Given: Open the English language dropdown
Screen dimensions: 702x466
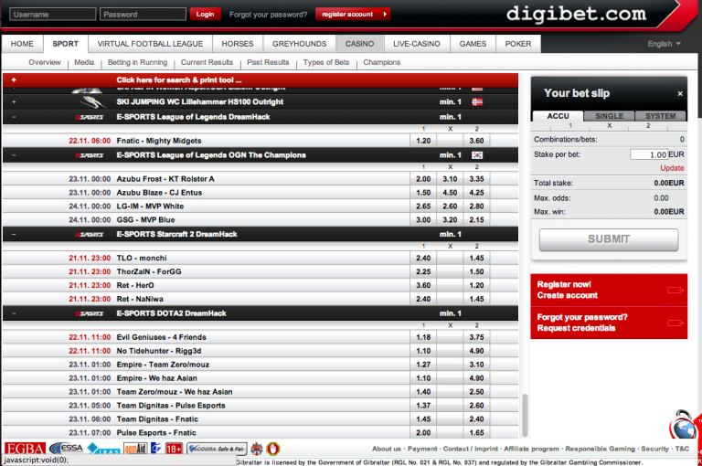Looking at the screenshot, I should pyautogui.click(x=664, y=44).
